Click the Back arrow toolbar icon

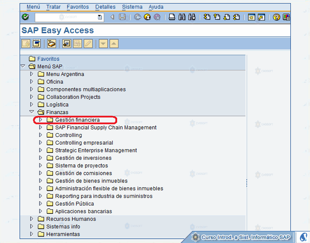point(112,17)
